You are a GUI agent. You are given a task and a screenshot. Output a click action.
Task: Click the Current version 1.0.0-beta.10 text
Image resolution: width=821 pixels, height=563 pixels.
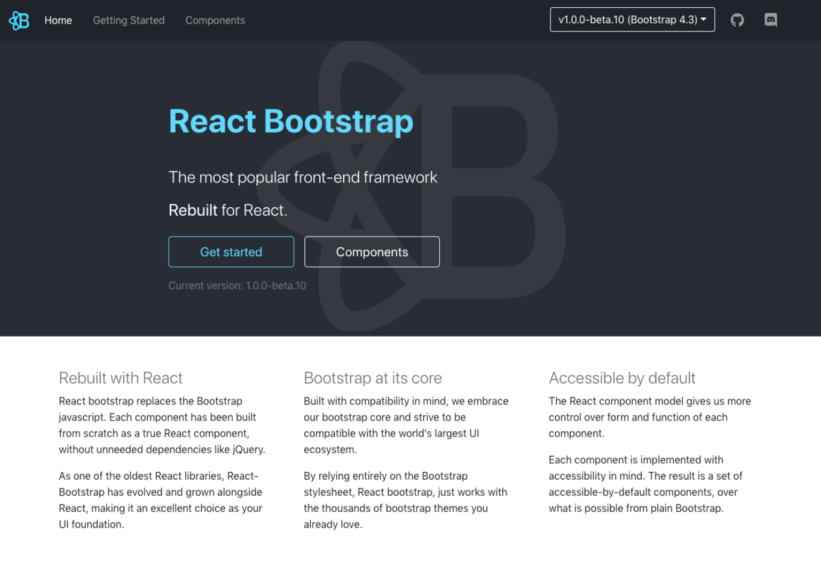click(x=237, y=285)
